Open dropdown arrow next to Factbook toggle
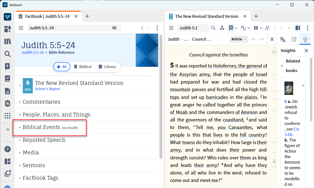The image size is (314, 188). [236, 28]
